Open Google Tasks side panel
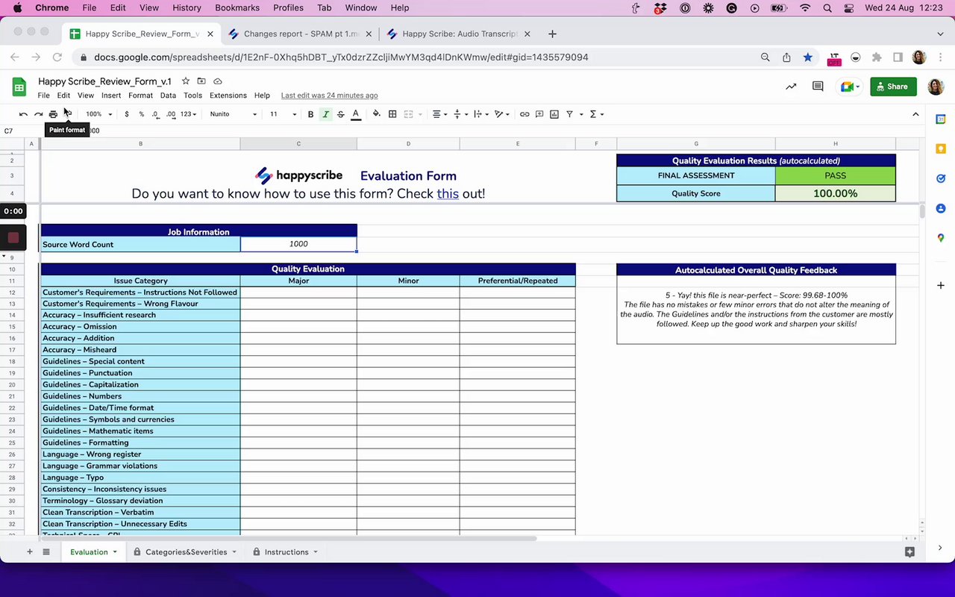The width and height of the screenshot is (955, 597). [941, 178]
